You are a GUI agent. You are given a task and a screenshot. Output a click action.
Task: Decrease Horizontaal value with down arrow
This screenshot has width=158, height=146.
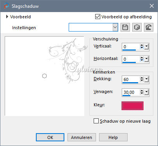pyautogui.click(x=142, y=60)
